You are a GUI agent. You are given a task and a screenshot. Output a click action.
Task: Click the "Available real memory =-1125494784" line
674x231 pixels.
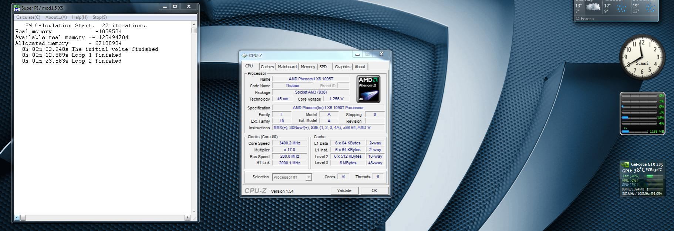[71, 37]
